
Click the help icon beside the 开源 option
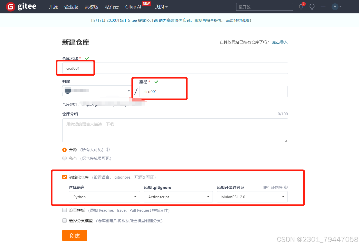pos(107,150)
